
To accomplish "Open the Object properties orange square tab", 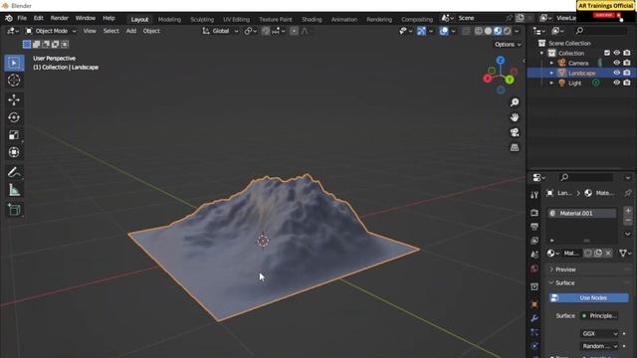I will coord(534,304).
